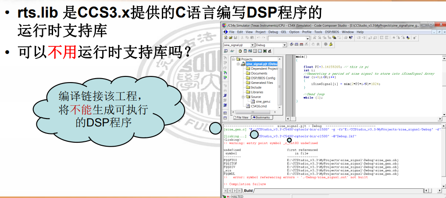This screenshot has height=198, width=446.
Task: Switch to the Bookmarks tab
Action: click(x=262, y=117)
